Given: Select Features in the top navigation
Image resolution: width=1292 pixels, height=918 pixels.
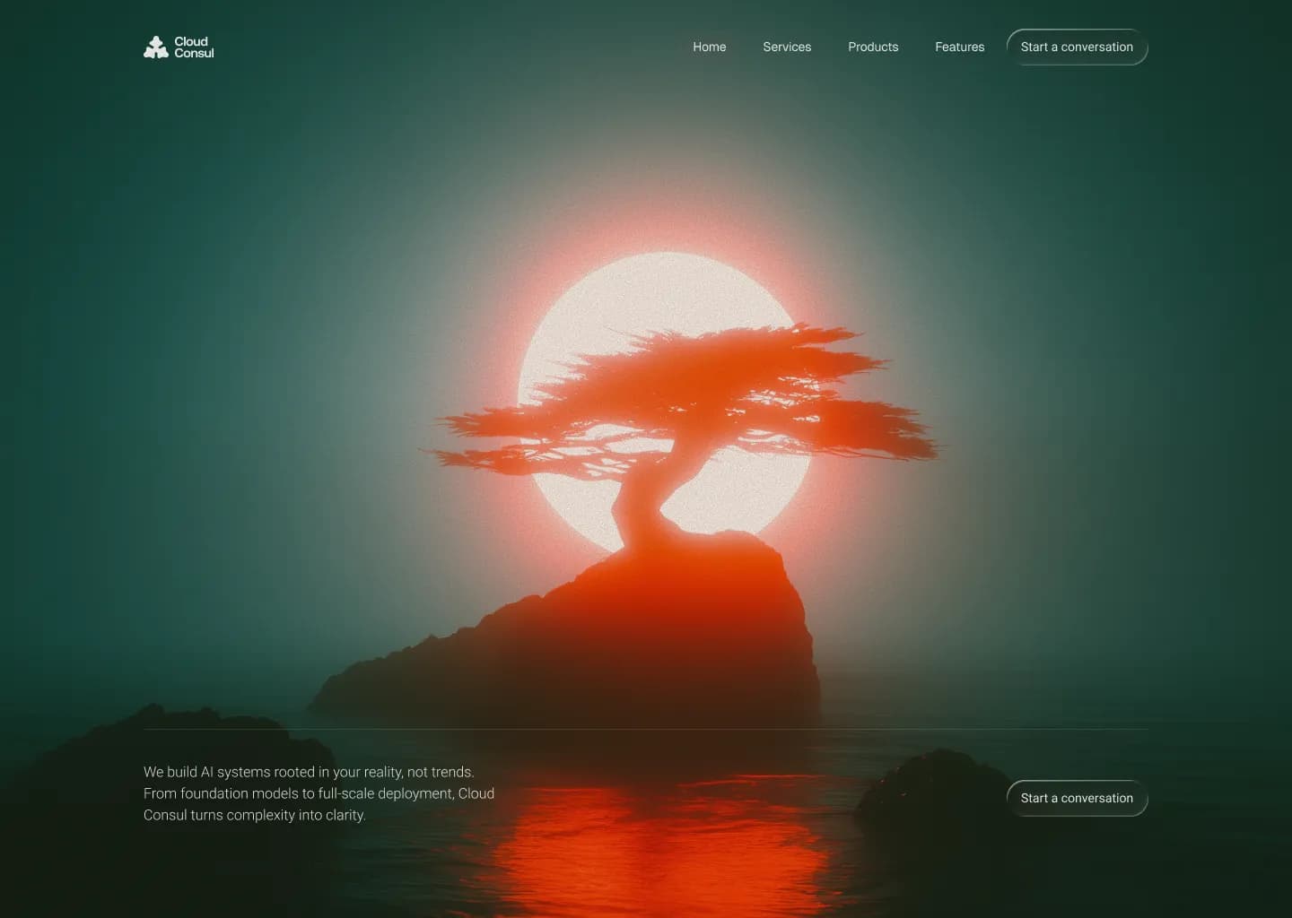Looking at the screenshot, I should pyautogui.click(x=959, y=47).
